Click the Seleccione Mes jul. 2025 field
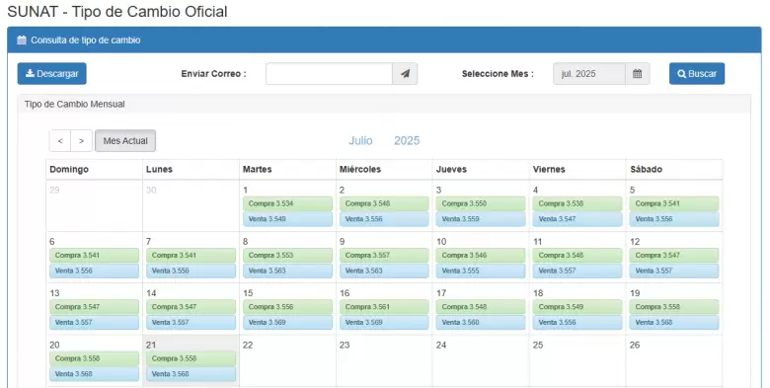Image resolution: width=770 pixels, height=388 pixels. coord(589,74)
